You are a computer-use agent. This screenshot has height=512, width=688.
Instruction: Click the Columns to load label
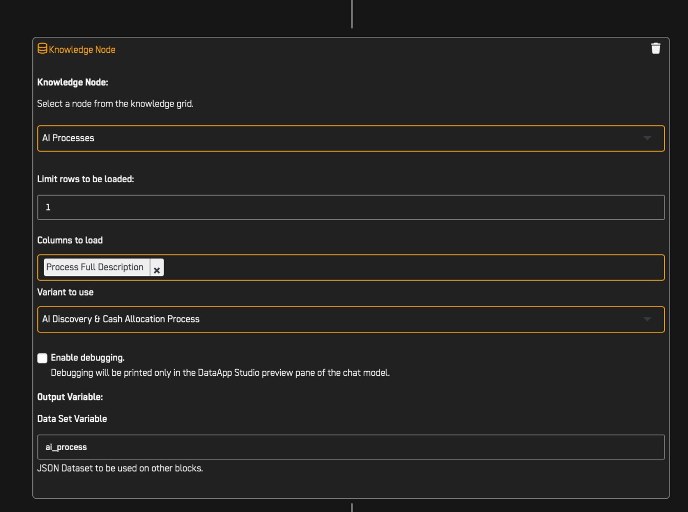click(70, 241)
